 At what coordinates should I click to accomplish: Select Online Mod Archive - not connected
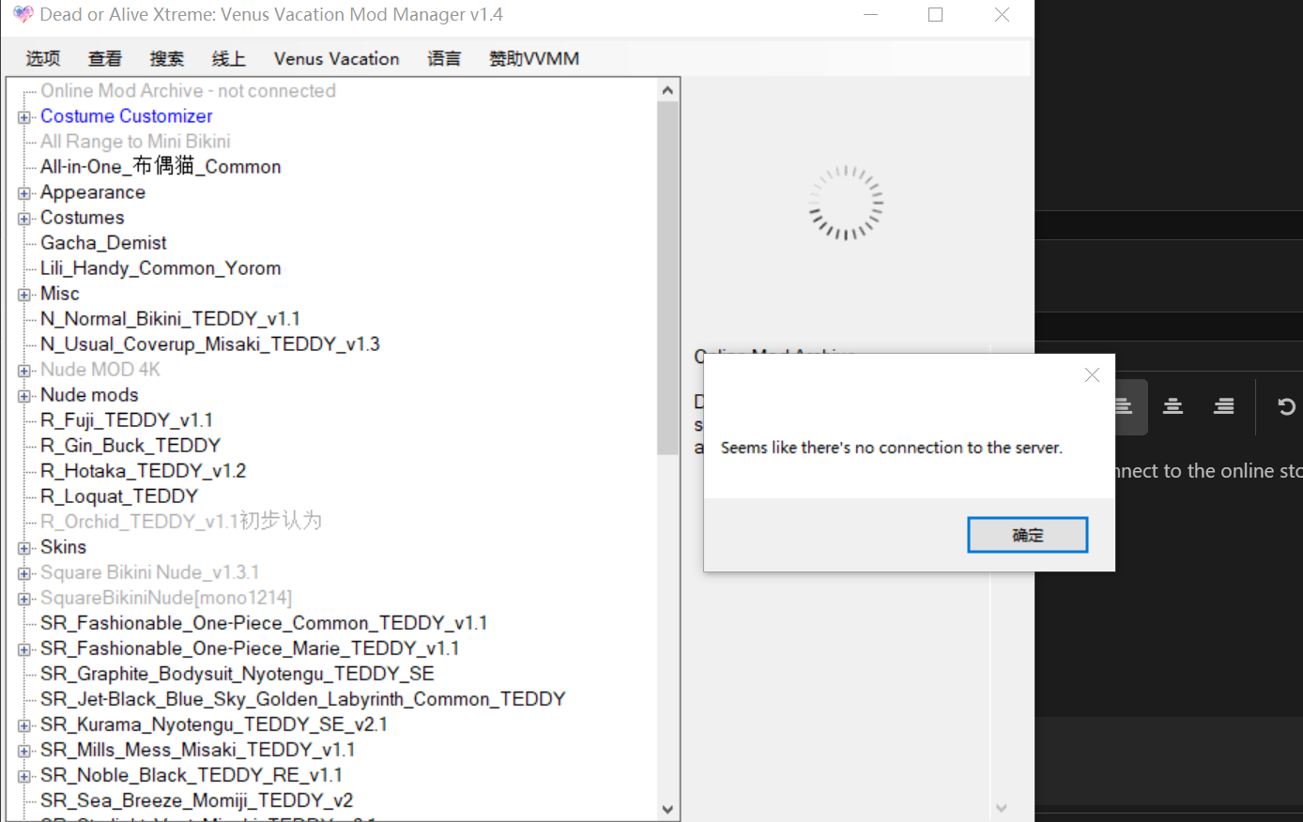click(x=188, y=91)
